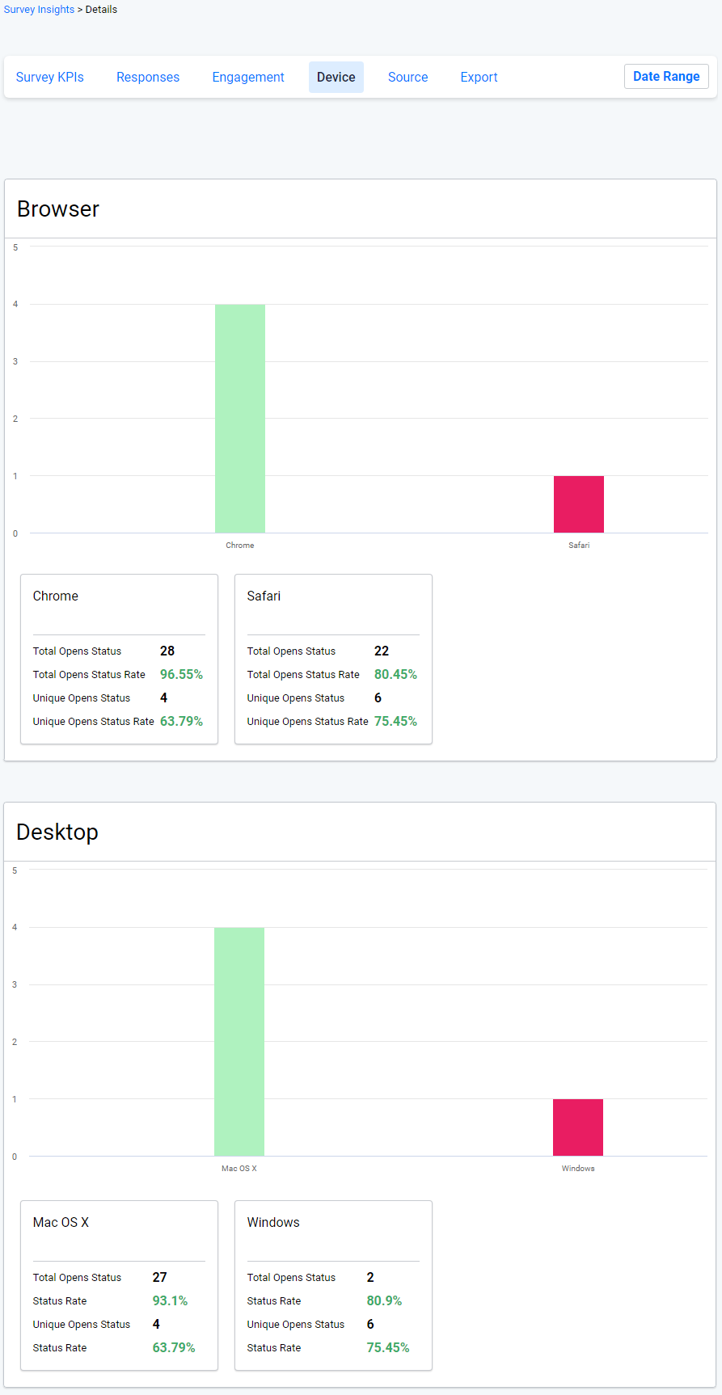Click Windows card's Unique Opens Status label
This screenshot has width=722, height=1395.
pyautogui.click(x=296, y=1325)
